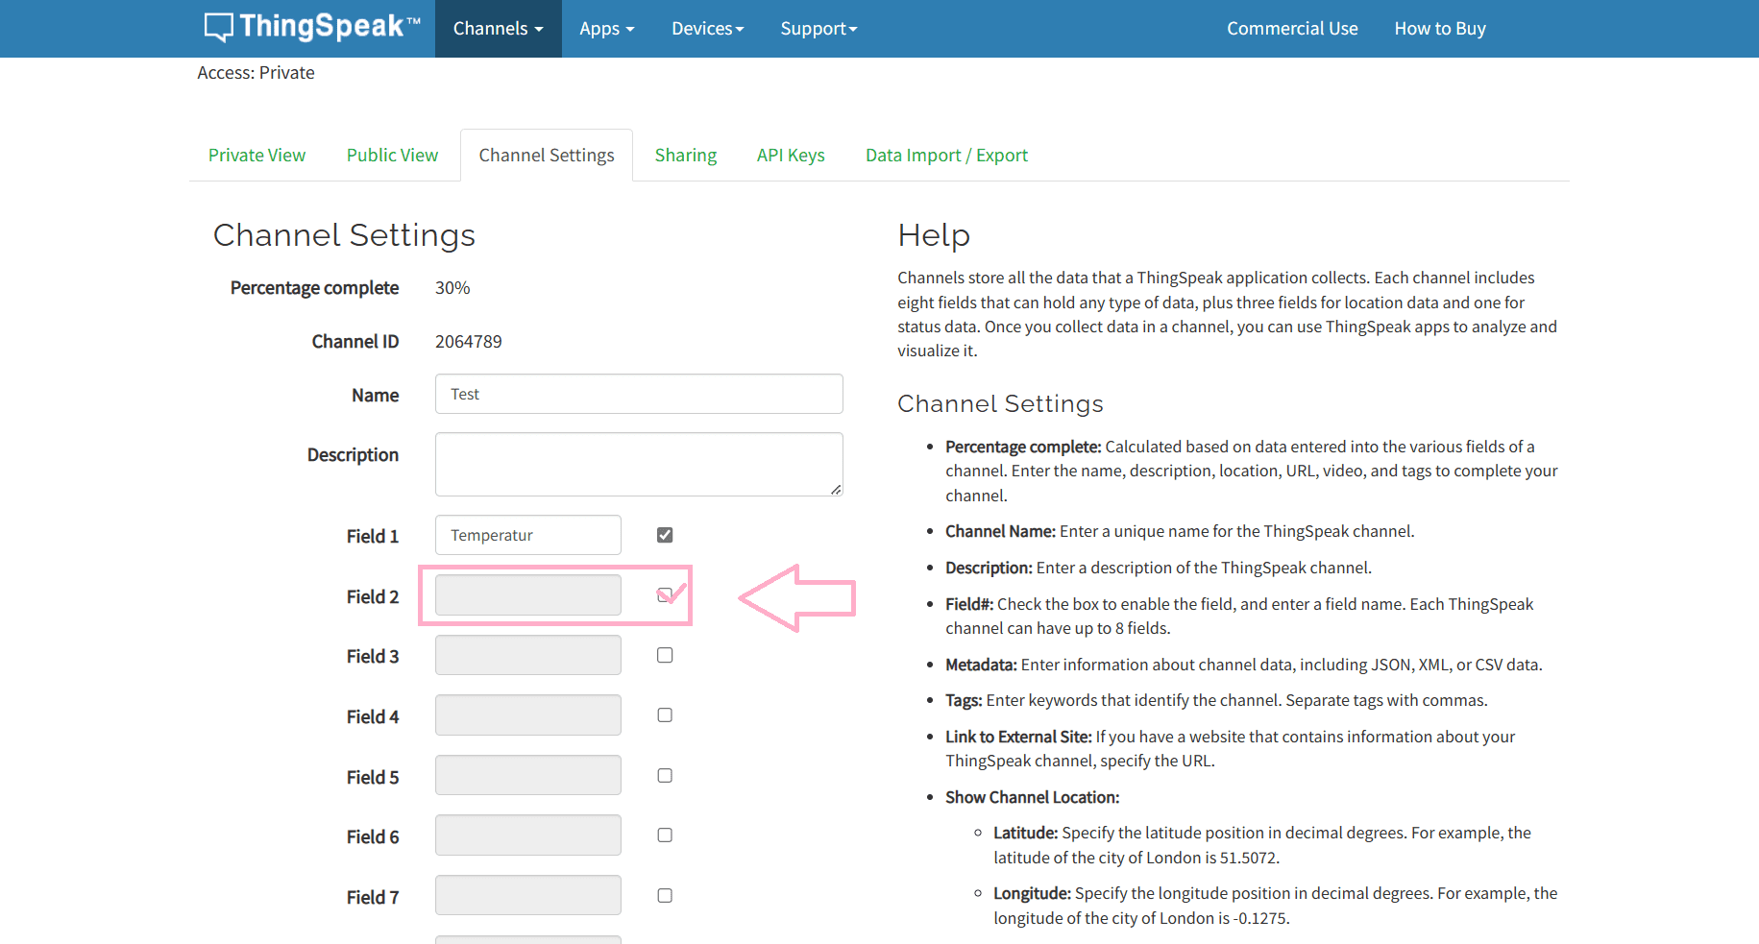Select the Data Import / Export tab
The image size is (1759, 944).
945,156
